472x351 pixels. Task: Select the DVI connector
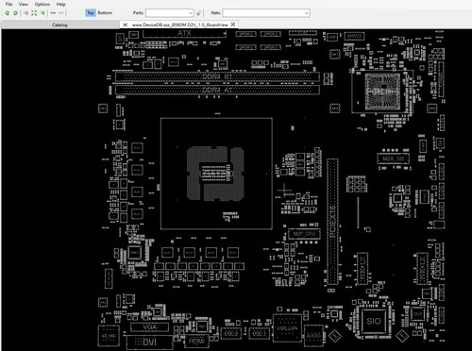[x=149, y=342]
